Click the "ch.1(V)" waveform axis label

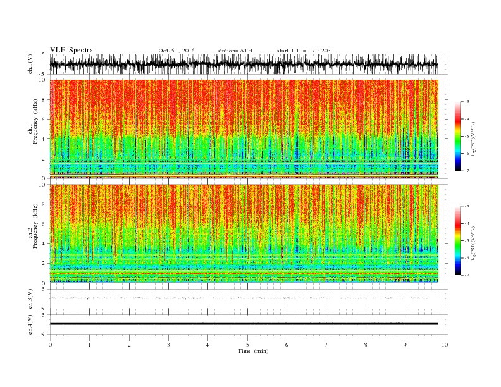[30, 64]
